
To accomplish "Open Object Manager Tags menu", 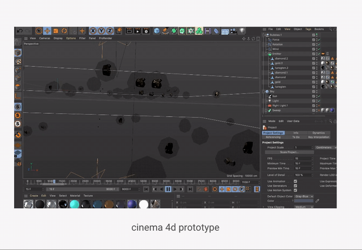I will tap(308, 29).
